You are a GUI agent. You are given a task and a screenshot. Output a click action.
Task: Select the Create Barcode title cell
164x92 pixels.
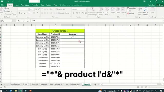tap(60, 31)
